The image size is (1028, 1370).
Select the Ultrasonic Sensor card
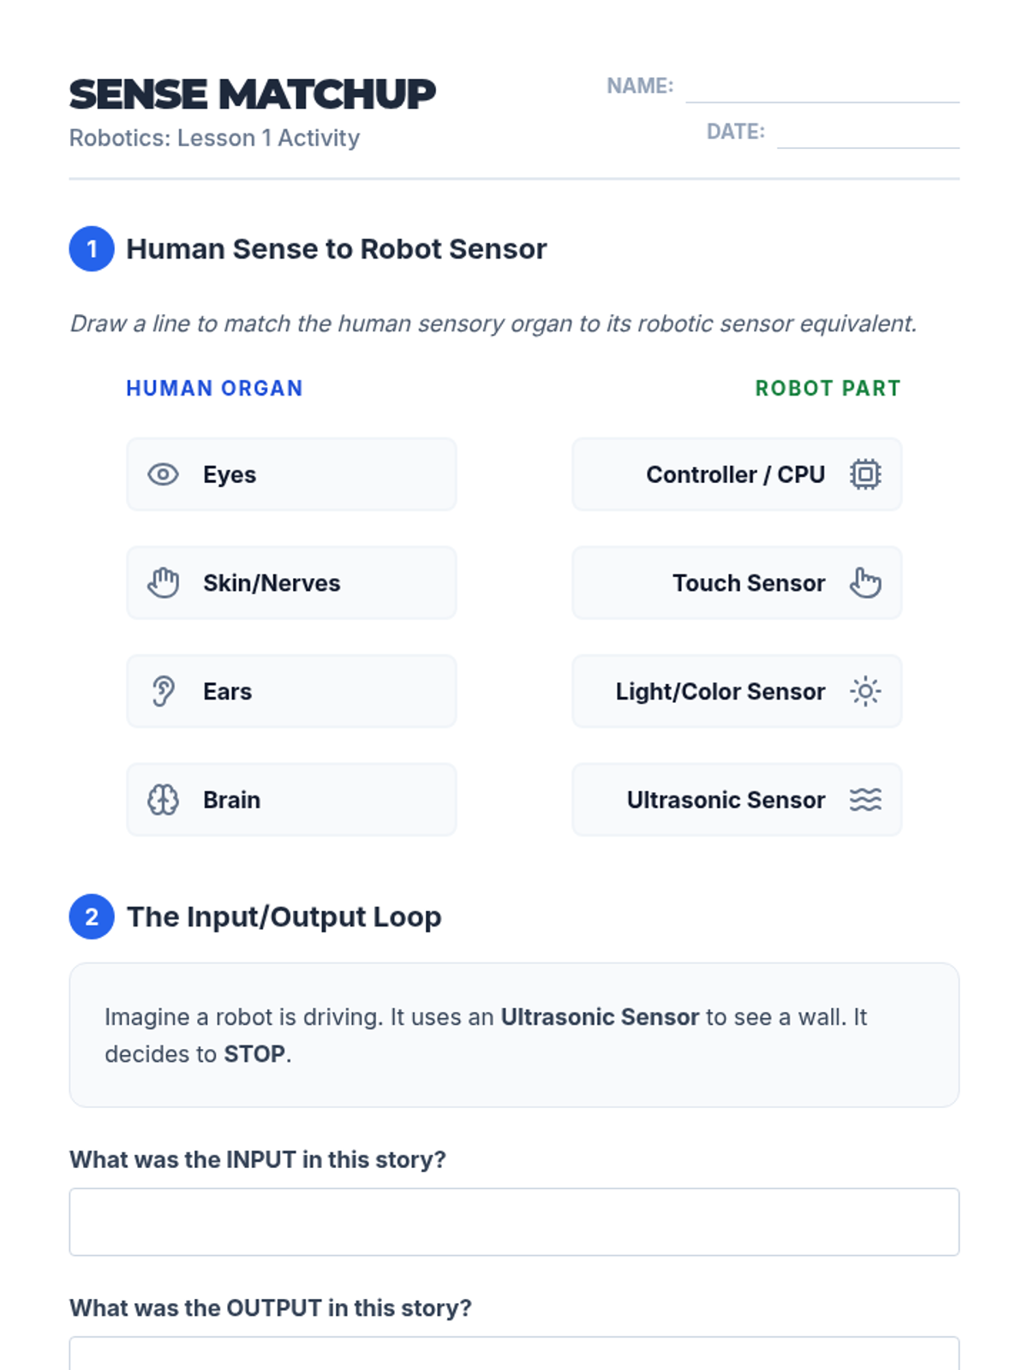tap(737, 800)
